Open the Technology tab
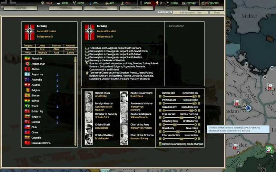 [x=101, y=8]
